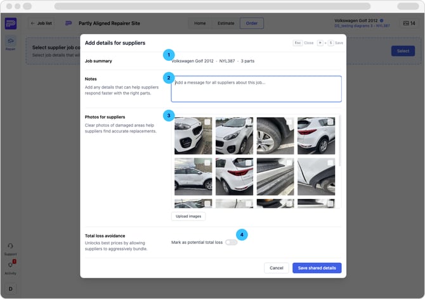Click the Volkswagen Golf 2012 job summary text
This screenshot has height=299, width=425.
point(193,61)
